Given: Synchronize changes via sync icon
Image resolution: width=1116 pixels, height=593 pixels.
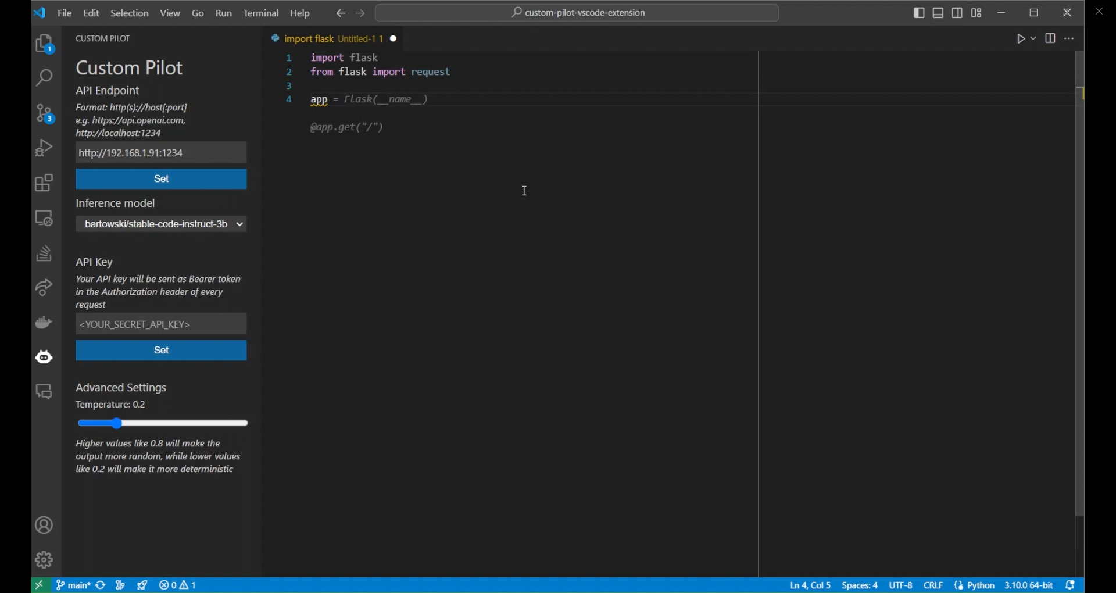Looking at the screenshot, I should (x=101, y=585).
